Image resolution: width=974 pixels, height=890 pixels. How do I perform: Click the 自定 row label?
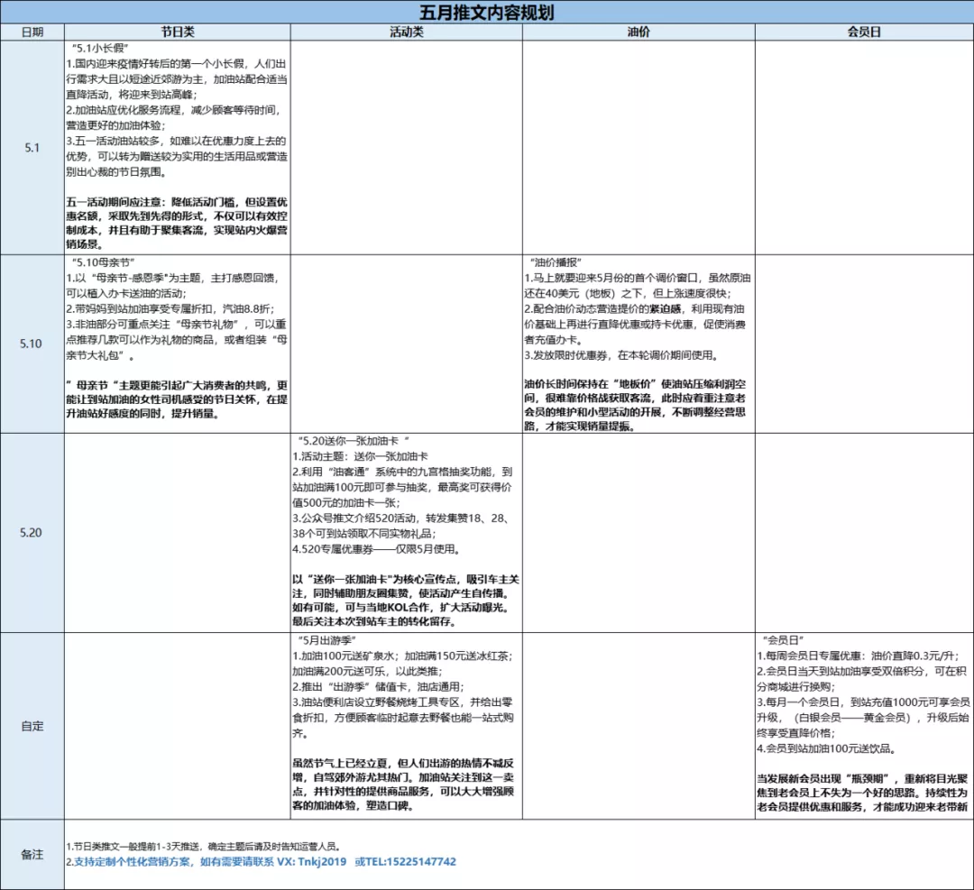tap(32, 725)
